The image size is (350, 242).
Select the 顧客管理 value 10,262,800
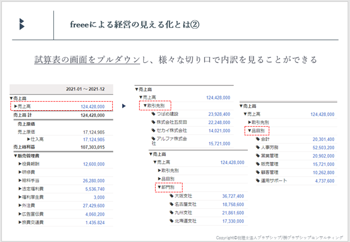tap(324, 173)
